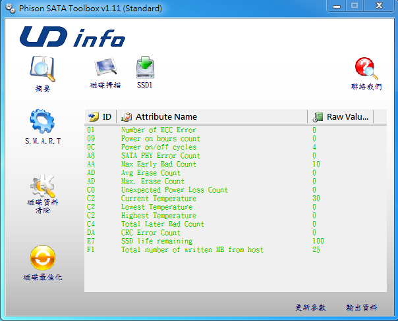Click raw value 25 in F1 row

pyautogui.click(x=316, y=250)
